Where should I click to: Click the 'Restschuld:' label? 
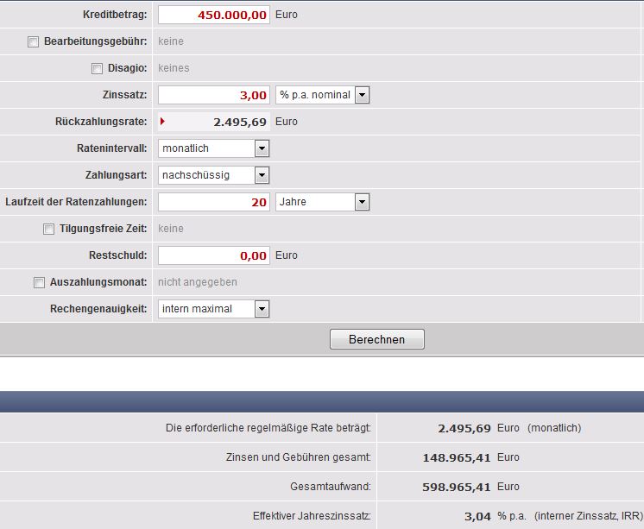tap(118, 255)
